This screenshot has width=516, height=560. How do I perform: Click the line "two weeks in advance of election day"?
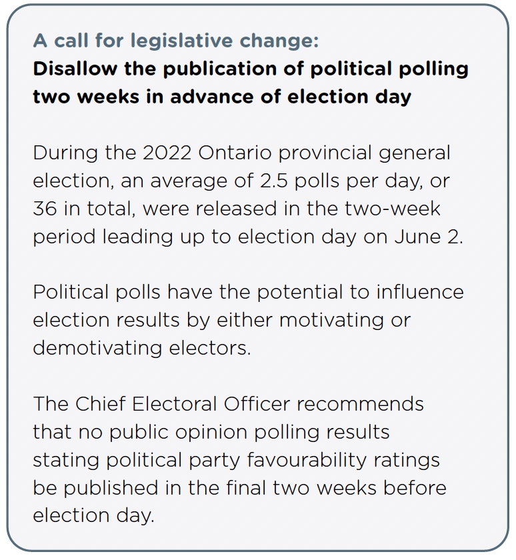222,97
